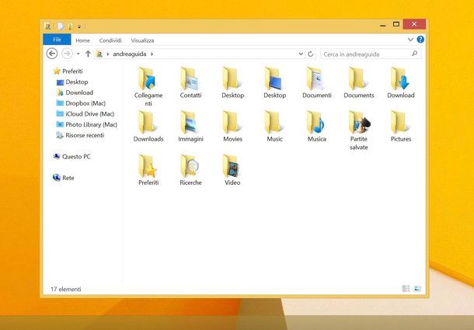Image resolution: width=474 pixels, height=330 pixels.
Task: Select the Ricerche folder with magnifier
Action: 190,166
